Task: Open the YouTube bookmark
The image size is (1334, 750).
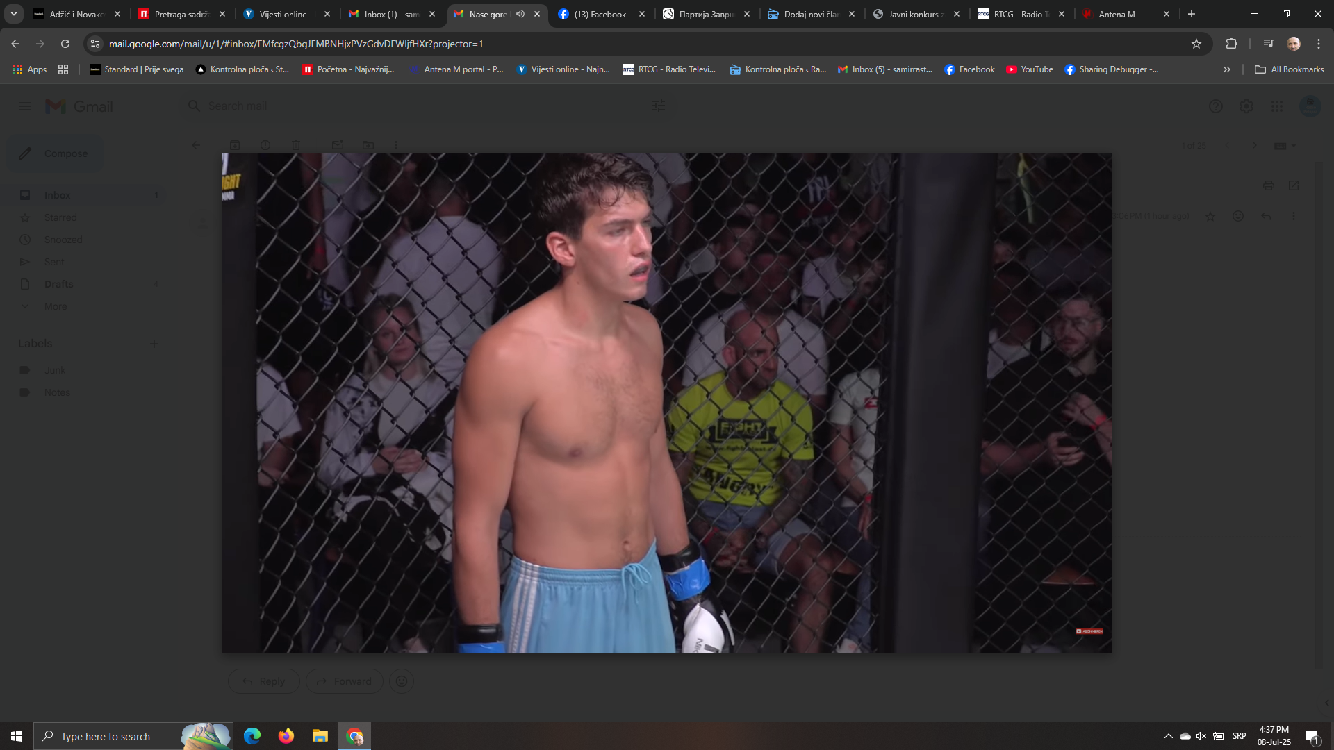Action: click(x=1030, y=69)
